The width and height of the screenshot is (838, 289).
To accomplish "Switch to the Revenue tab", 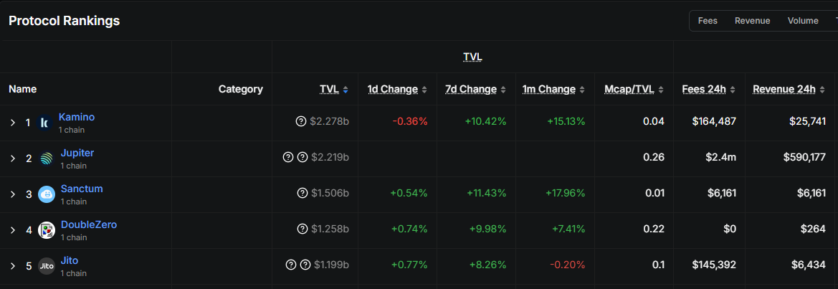I will [752, 21].
